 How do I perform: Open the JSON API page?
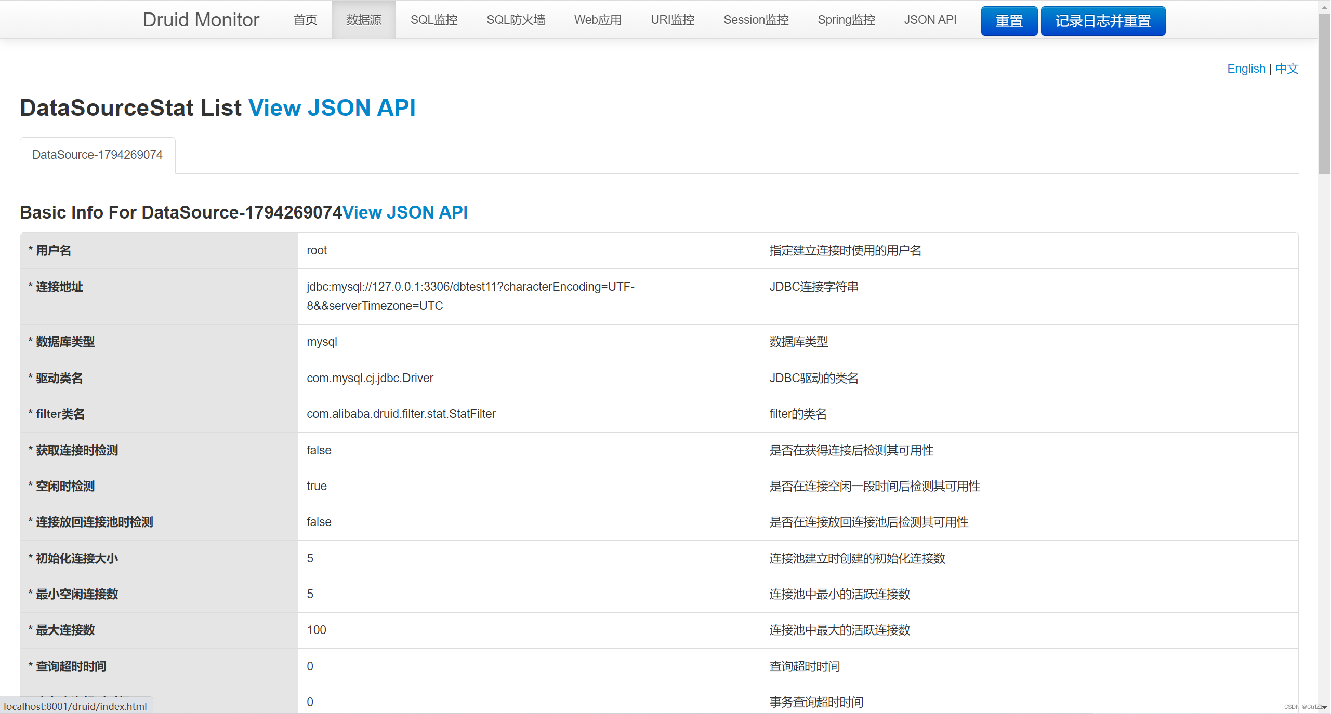[930, 20]
